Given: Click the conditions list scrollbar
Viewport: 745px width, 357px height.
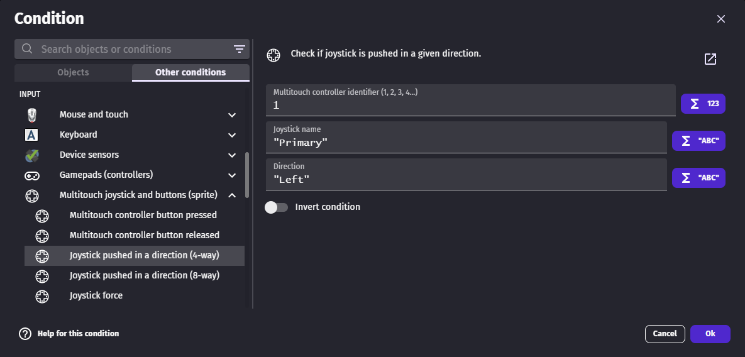Looking at the screenshot, I should 247,175.
